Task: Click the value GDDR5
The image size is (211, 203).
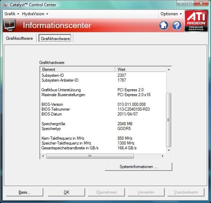Action: [x=124, y=129]
